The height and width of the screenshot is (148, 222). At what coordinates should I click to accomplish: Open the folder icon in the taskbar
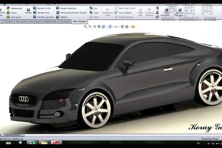coord(44,142)
